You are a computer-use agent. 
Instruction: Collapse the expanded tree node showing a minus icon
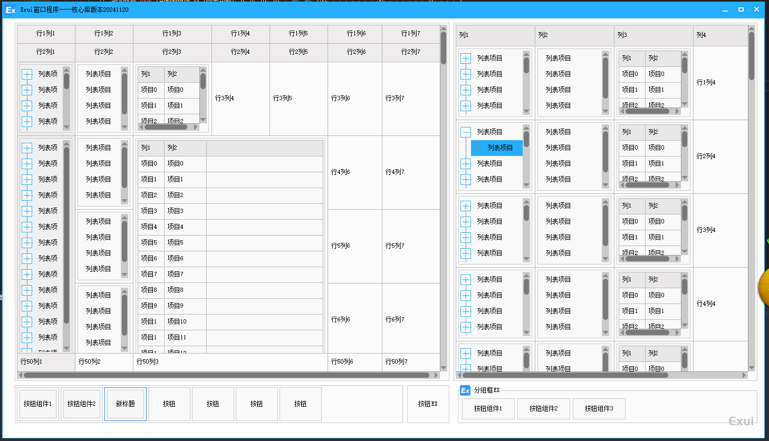tap(466, 132)
